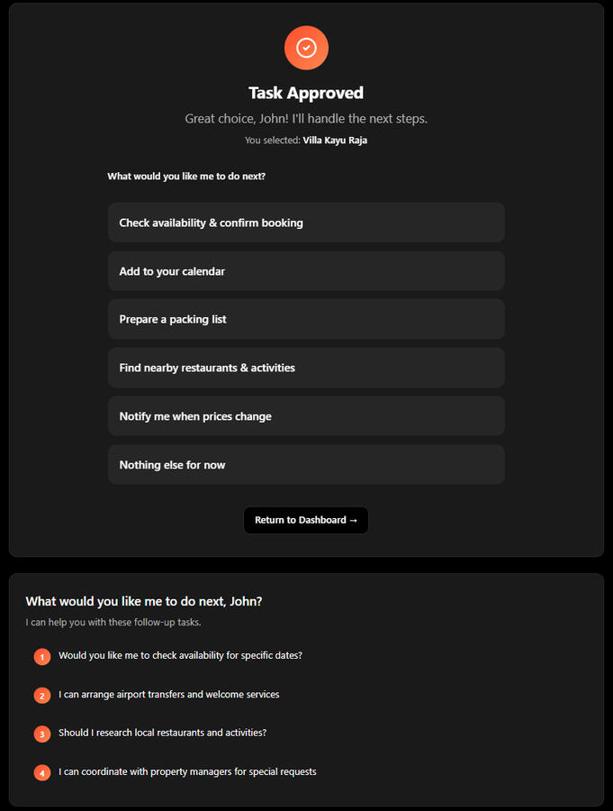Select Nothing else for now
The width and height of the screenshot is (613, 811).
coord(306,465)
